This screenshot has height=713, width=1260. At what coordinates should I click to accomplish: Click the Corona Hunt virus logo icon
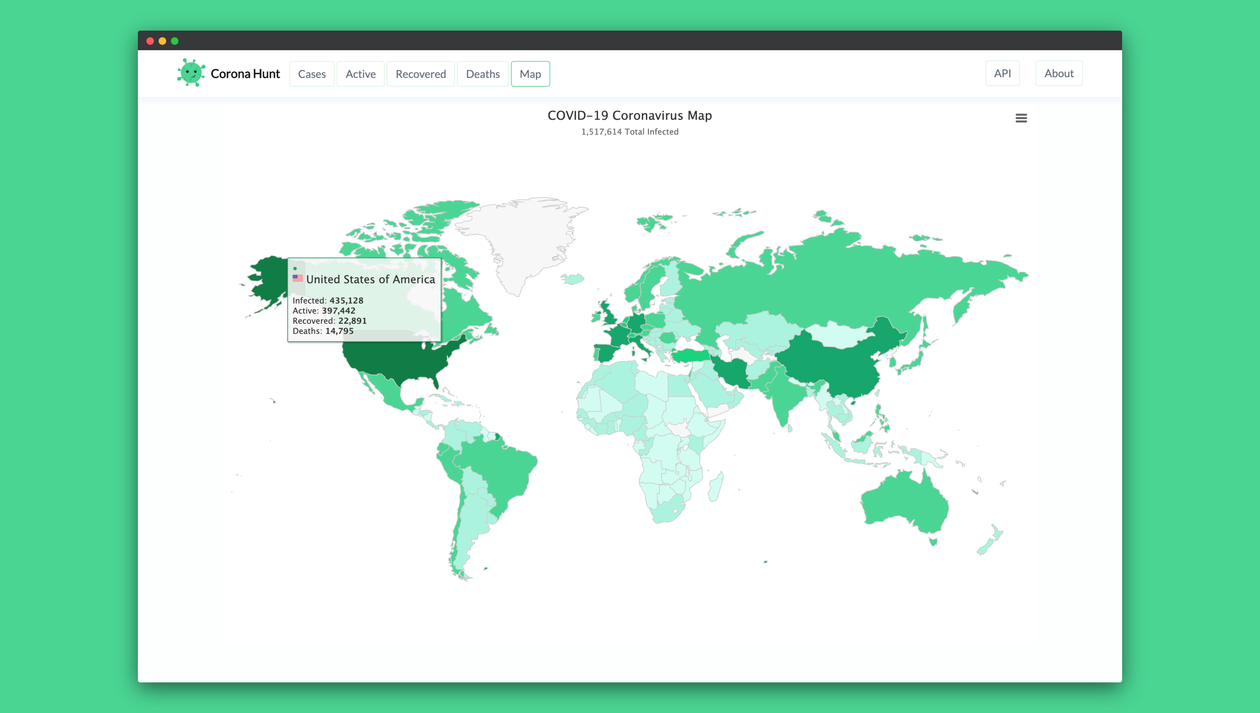191,73
